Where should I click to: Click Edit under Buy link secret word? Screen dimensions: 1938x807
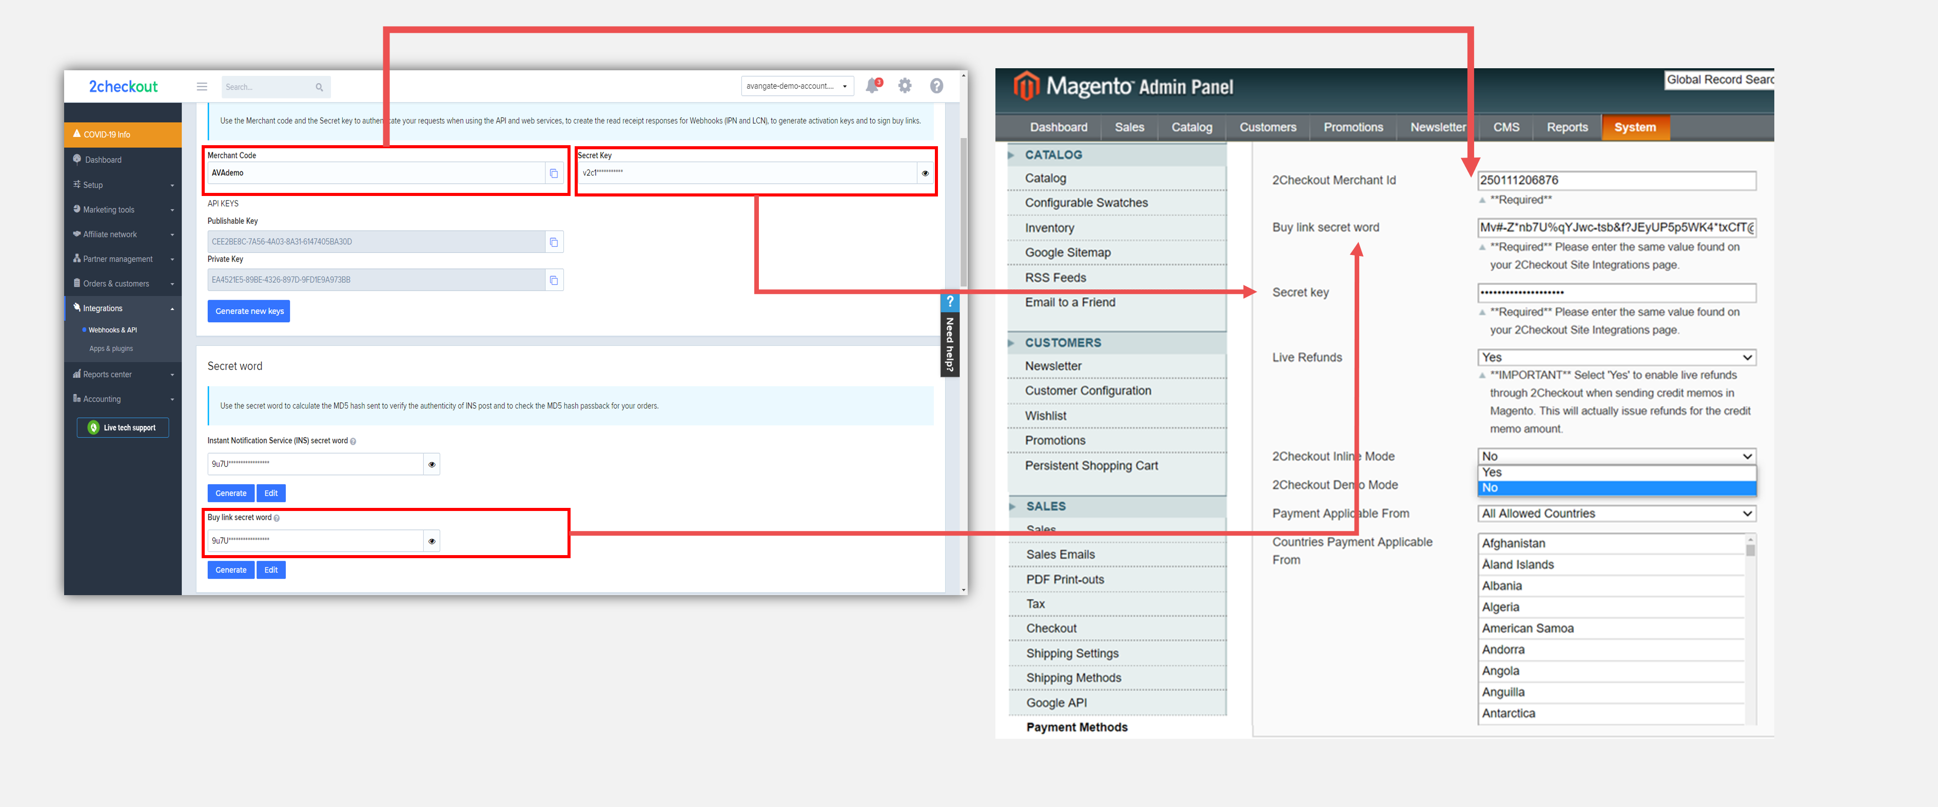pos(271,570)
